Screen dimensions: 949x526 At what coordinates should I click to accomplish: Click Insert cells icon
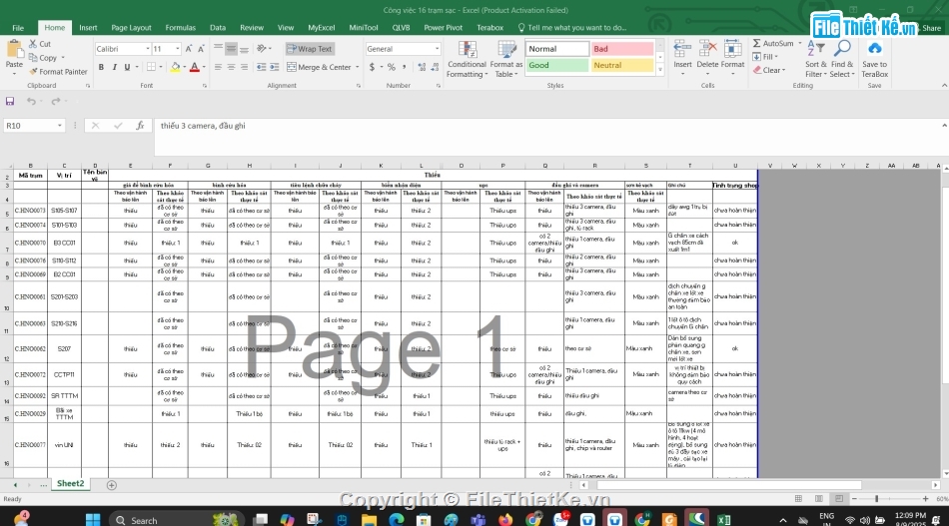(682, 49)
